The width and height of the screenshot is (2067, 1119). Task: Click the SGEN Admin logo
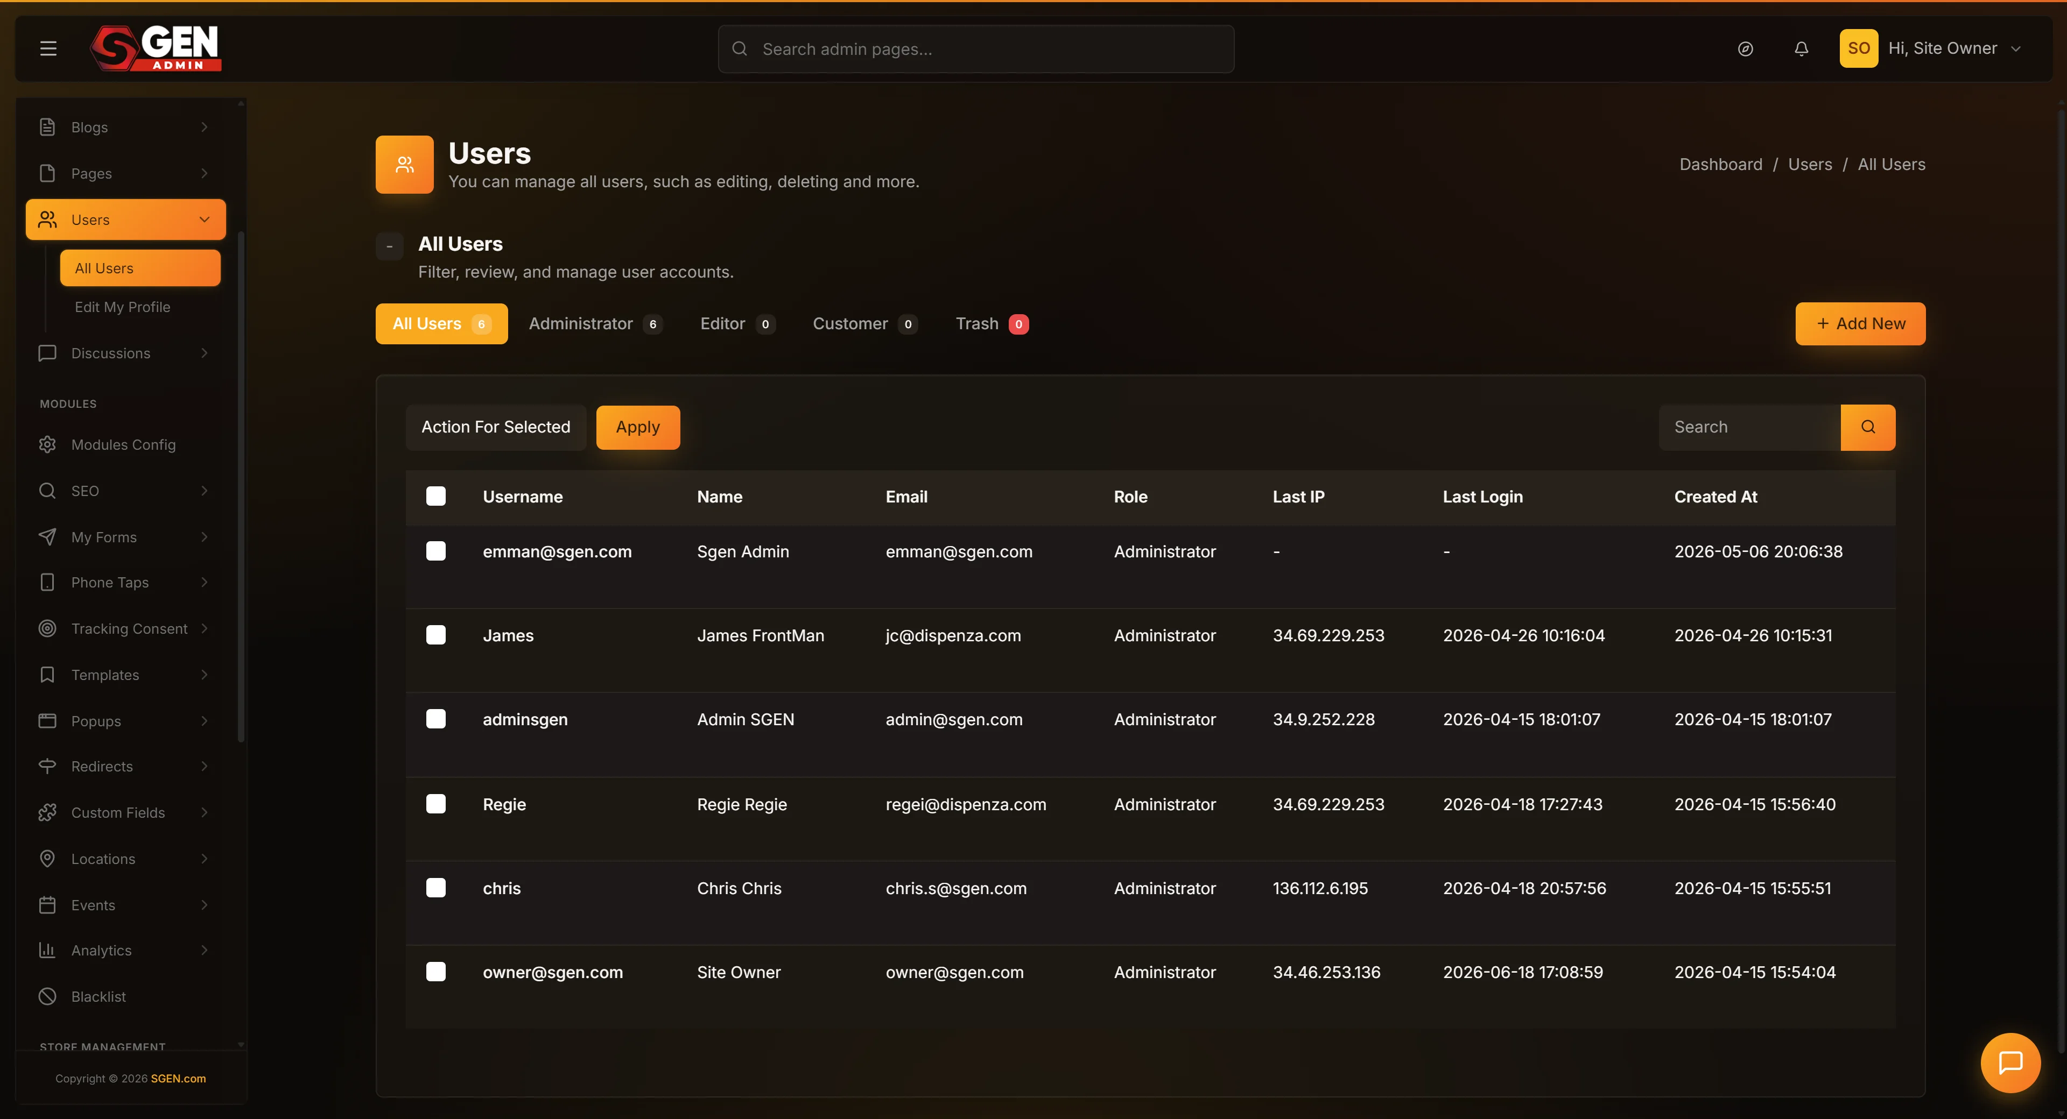click(x=156, y=48)
